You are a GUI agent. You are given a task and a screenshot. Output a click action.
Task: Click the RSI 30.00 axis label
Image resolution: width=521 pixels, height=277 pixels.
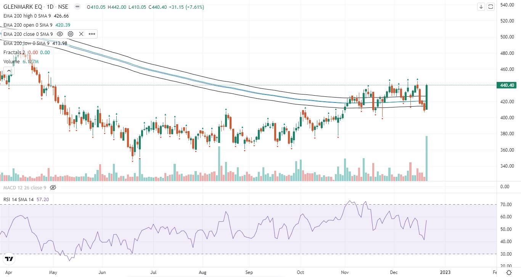pyautogui.click(x=506, y=254)
